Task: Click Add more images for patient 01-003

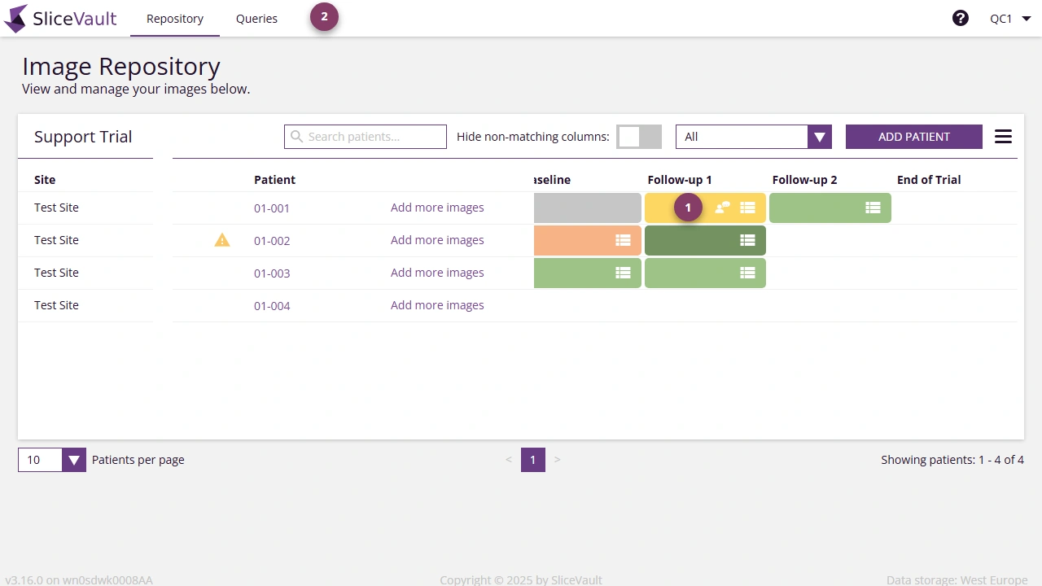Action: click(437, 273)
